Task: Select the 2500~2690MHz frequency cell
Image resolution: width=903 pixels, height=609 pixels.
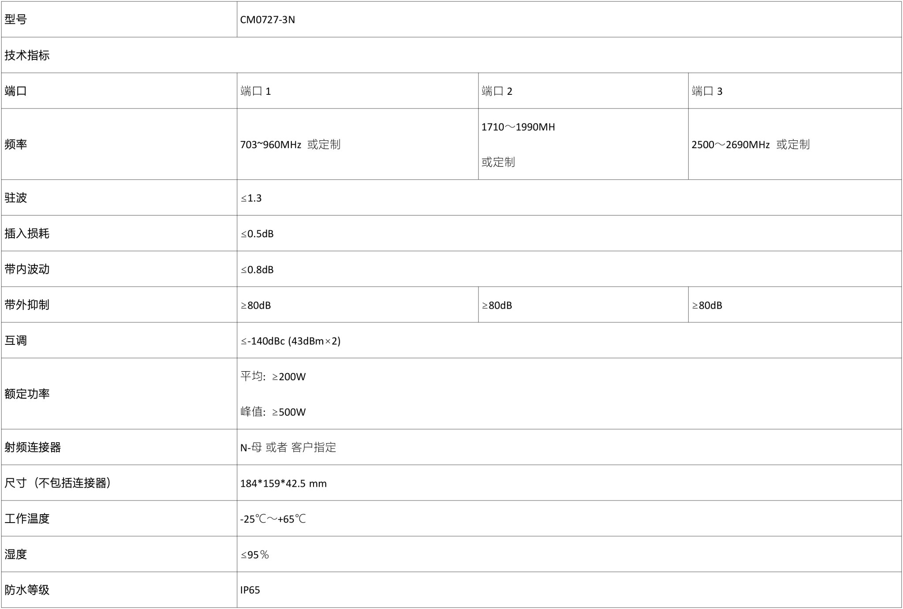Action: 750,145
